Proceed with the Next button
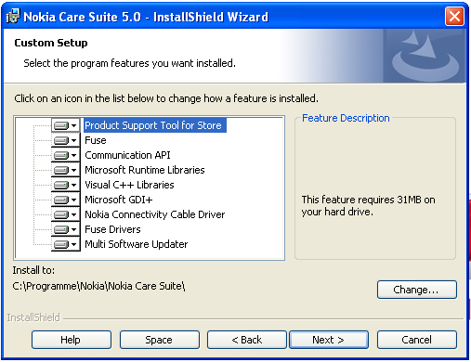The width and height of the screenshot is (471, 362). point(329,340)
